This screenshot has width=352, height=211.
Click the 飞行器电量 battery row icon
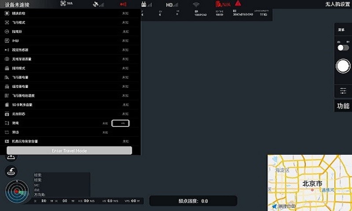pos(7,77)
